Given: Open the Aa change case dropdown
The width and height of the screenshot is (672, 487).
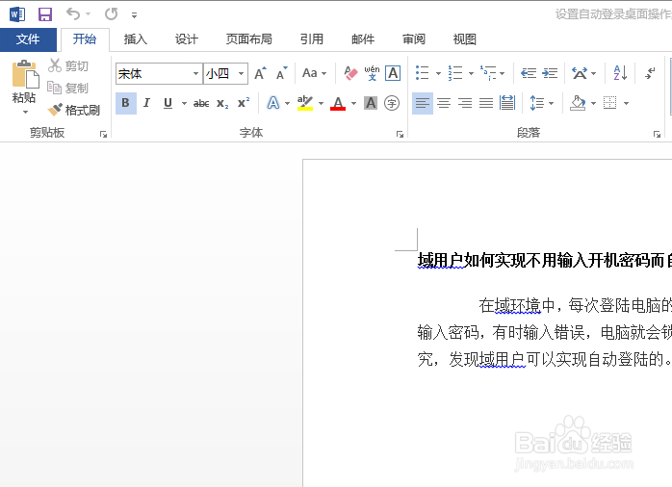Looking at the screenshot, I should point(314,73).
